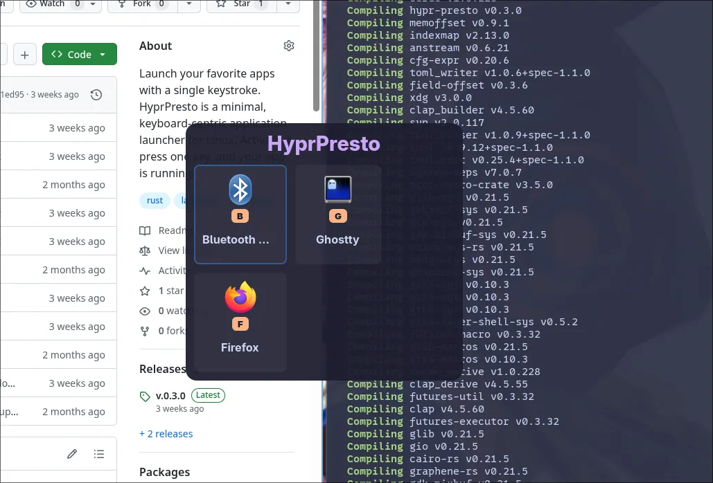Click the plus add file button
This screenshot has height=483, width=713.
(x=24, y=55)
